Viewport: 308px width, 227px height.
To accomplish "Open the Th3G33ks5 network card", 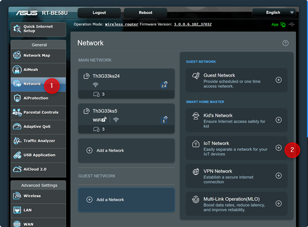I will click(x=126, y=119).
